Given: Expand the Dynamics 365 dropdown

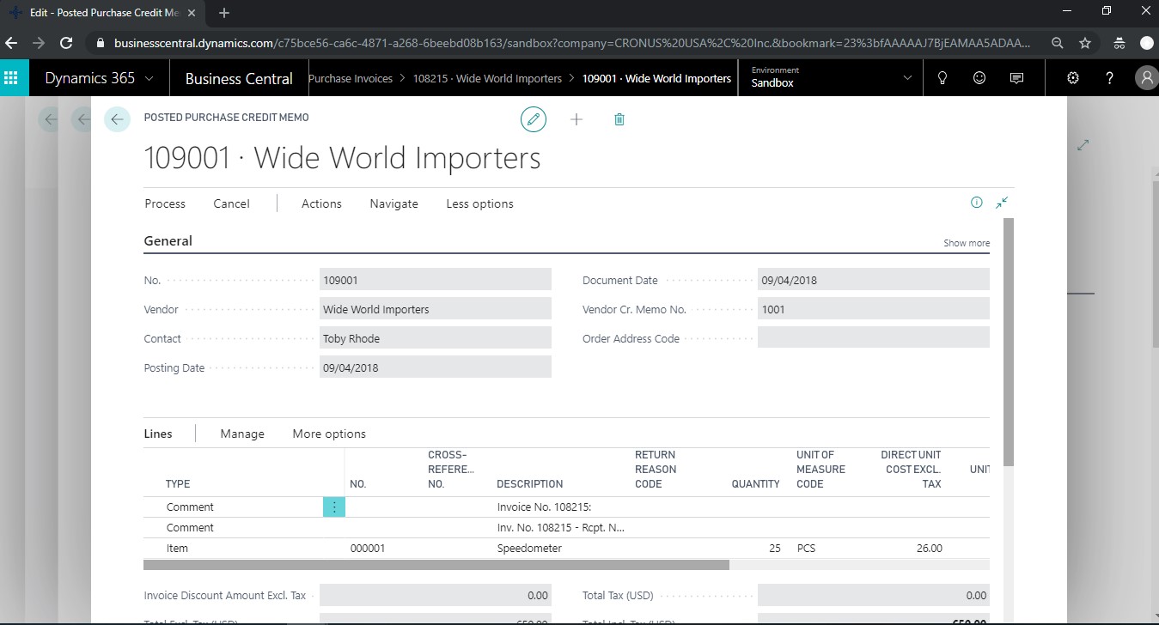Looking at the screenshot, I should 100,78.
